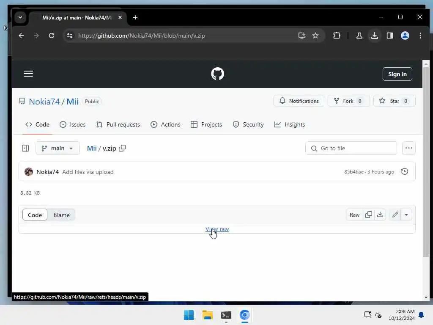Open the main branch dropdown
The image size is (433, 325).
tap(58, 149)
